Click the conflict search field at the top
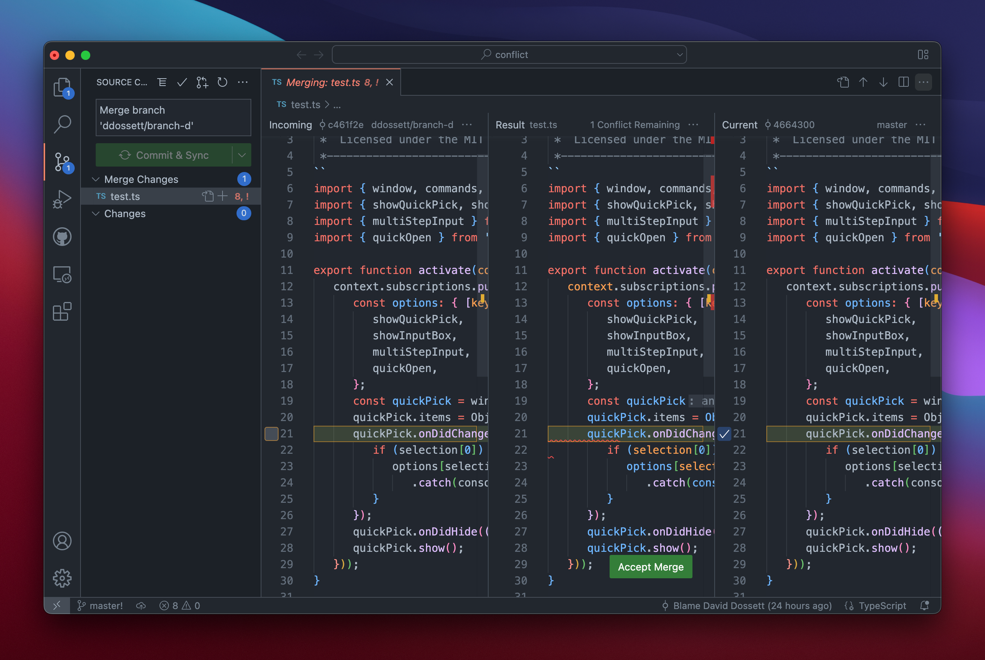Viewport: 985px width, 660px height. click(x=508, y=54)
